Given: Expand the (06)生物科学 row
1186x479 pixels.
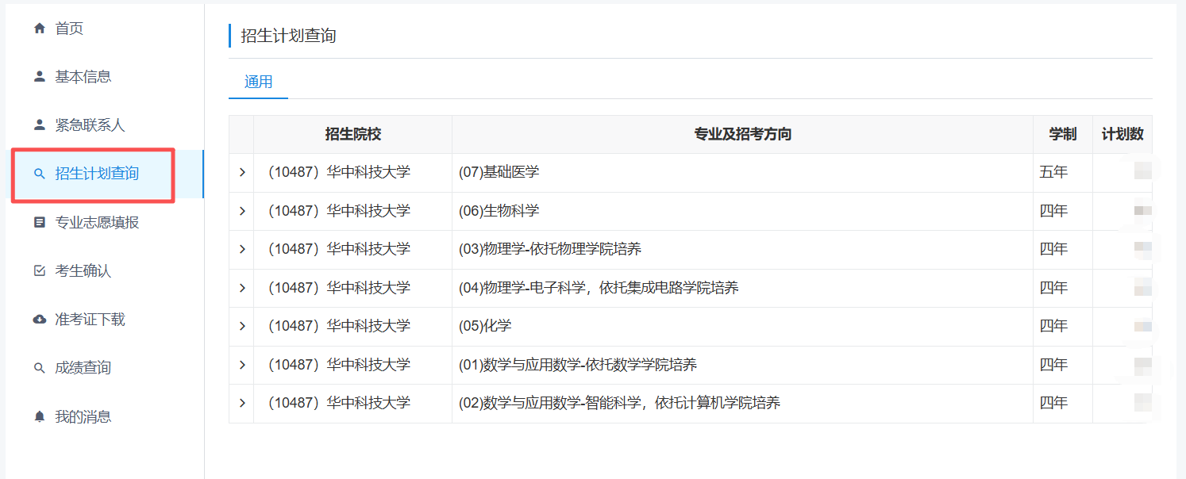Looking at the screenshot, I should [242, 211].
